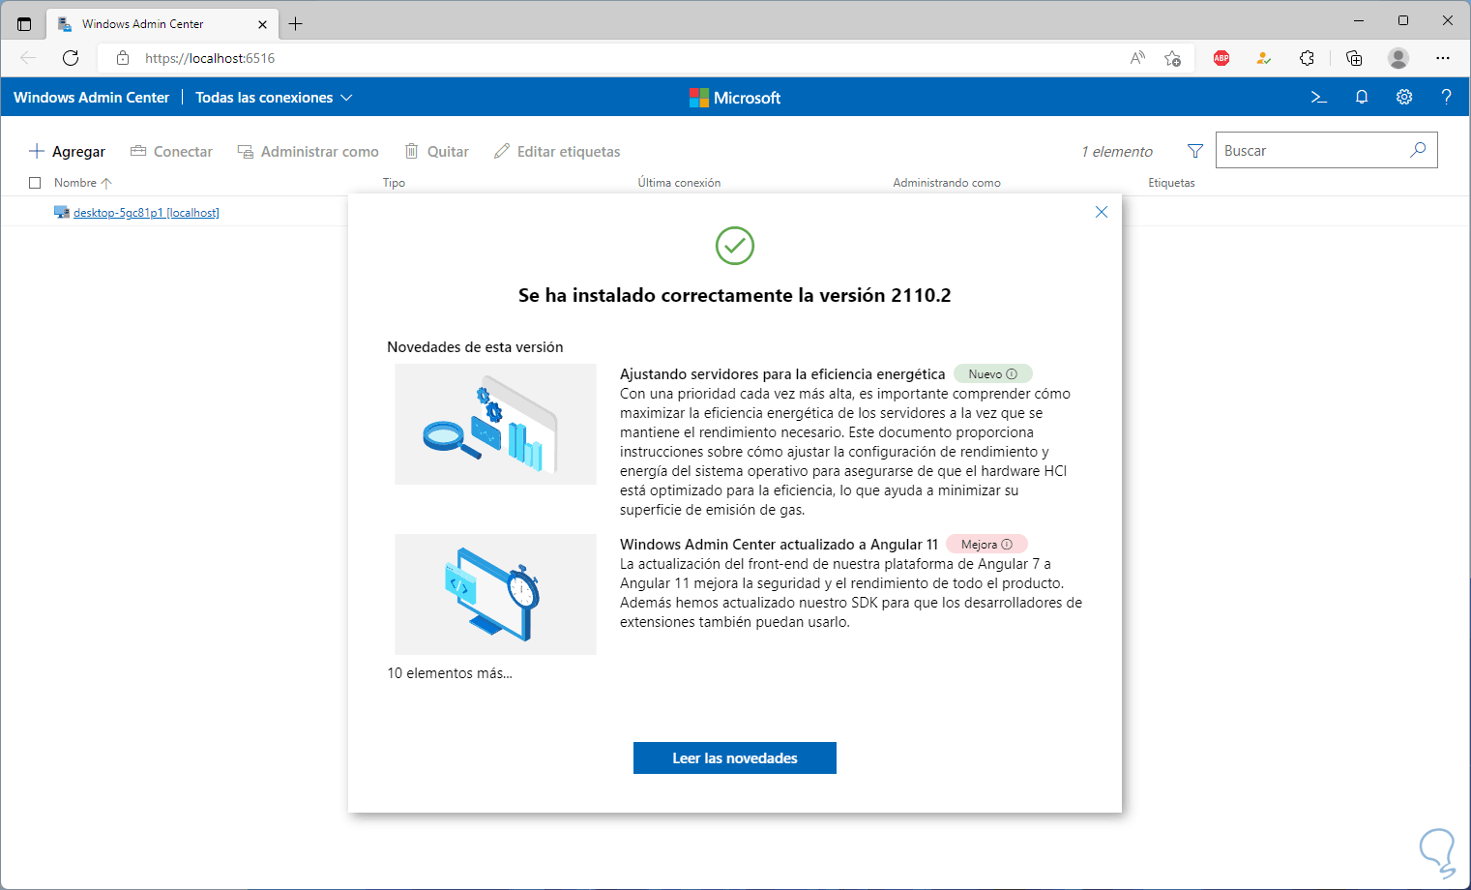Click the Angular 11 update thumbnail
Screen dimensions: 1471x890
pyautogui.click(x=495, y=594)
